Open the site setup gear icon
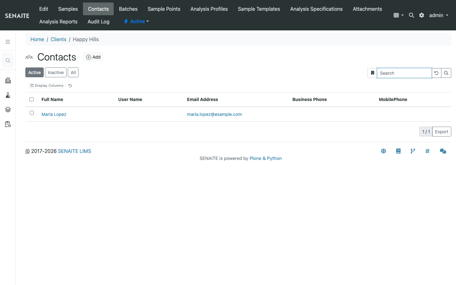Screen dimensions: 456x285 [421, 15]
